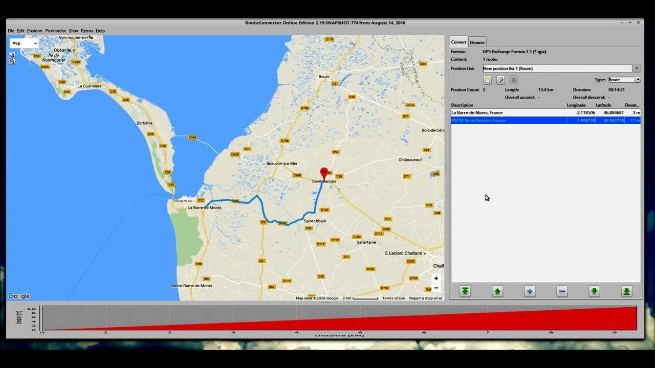Open the Terms of Use link
The image size is (655, 368).
pyautogui.click(x=394, y=298)
